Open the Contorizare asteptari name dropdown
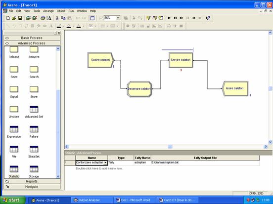Viewport: 273px width, 204px height. click(x=105, y=163)
